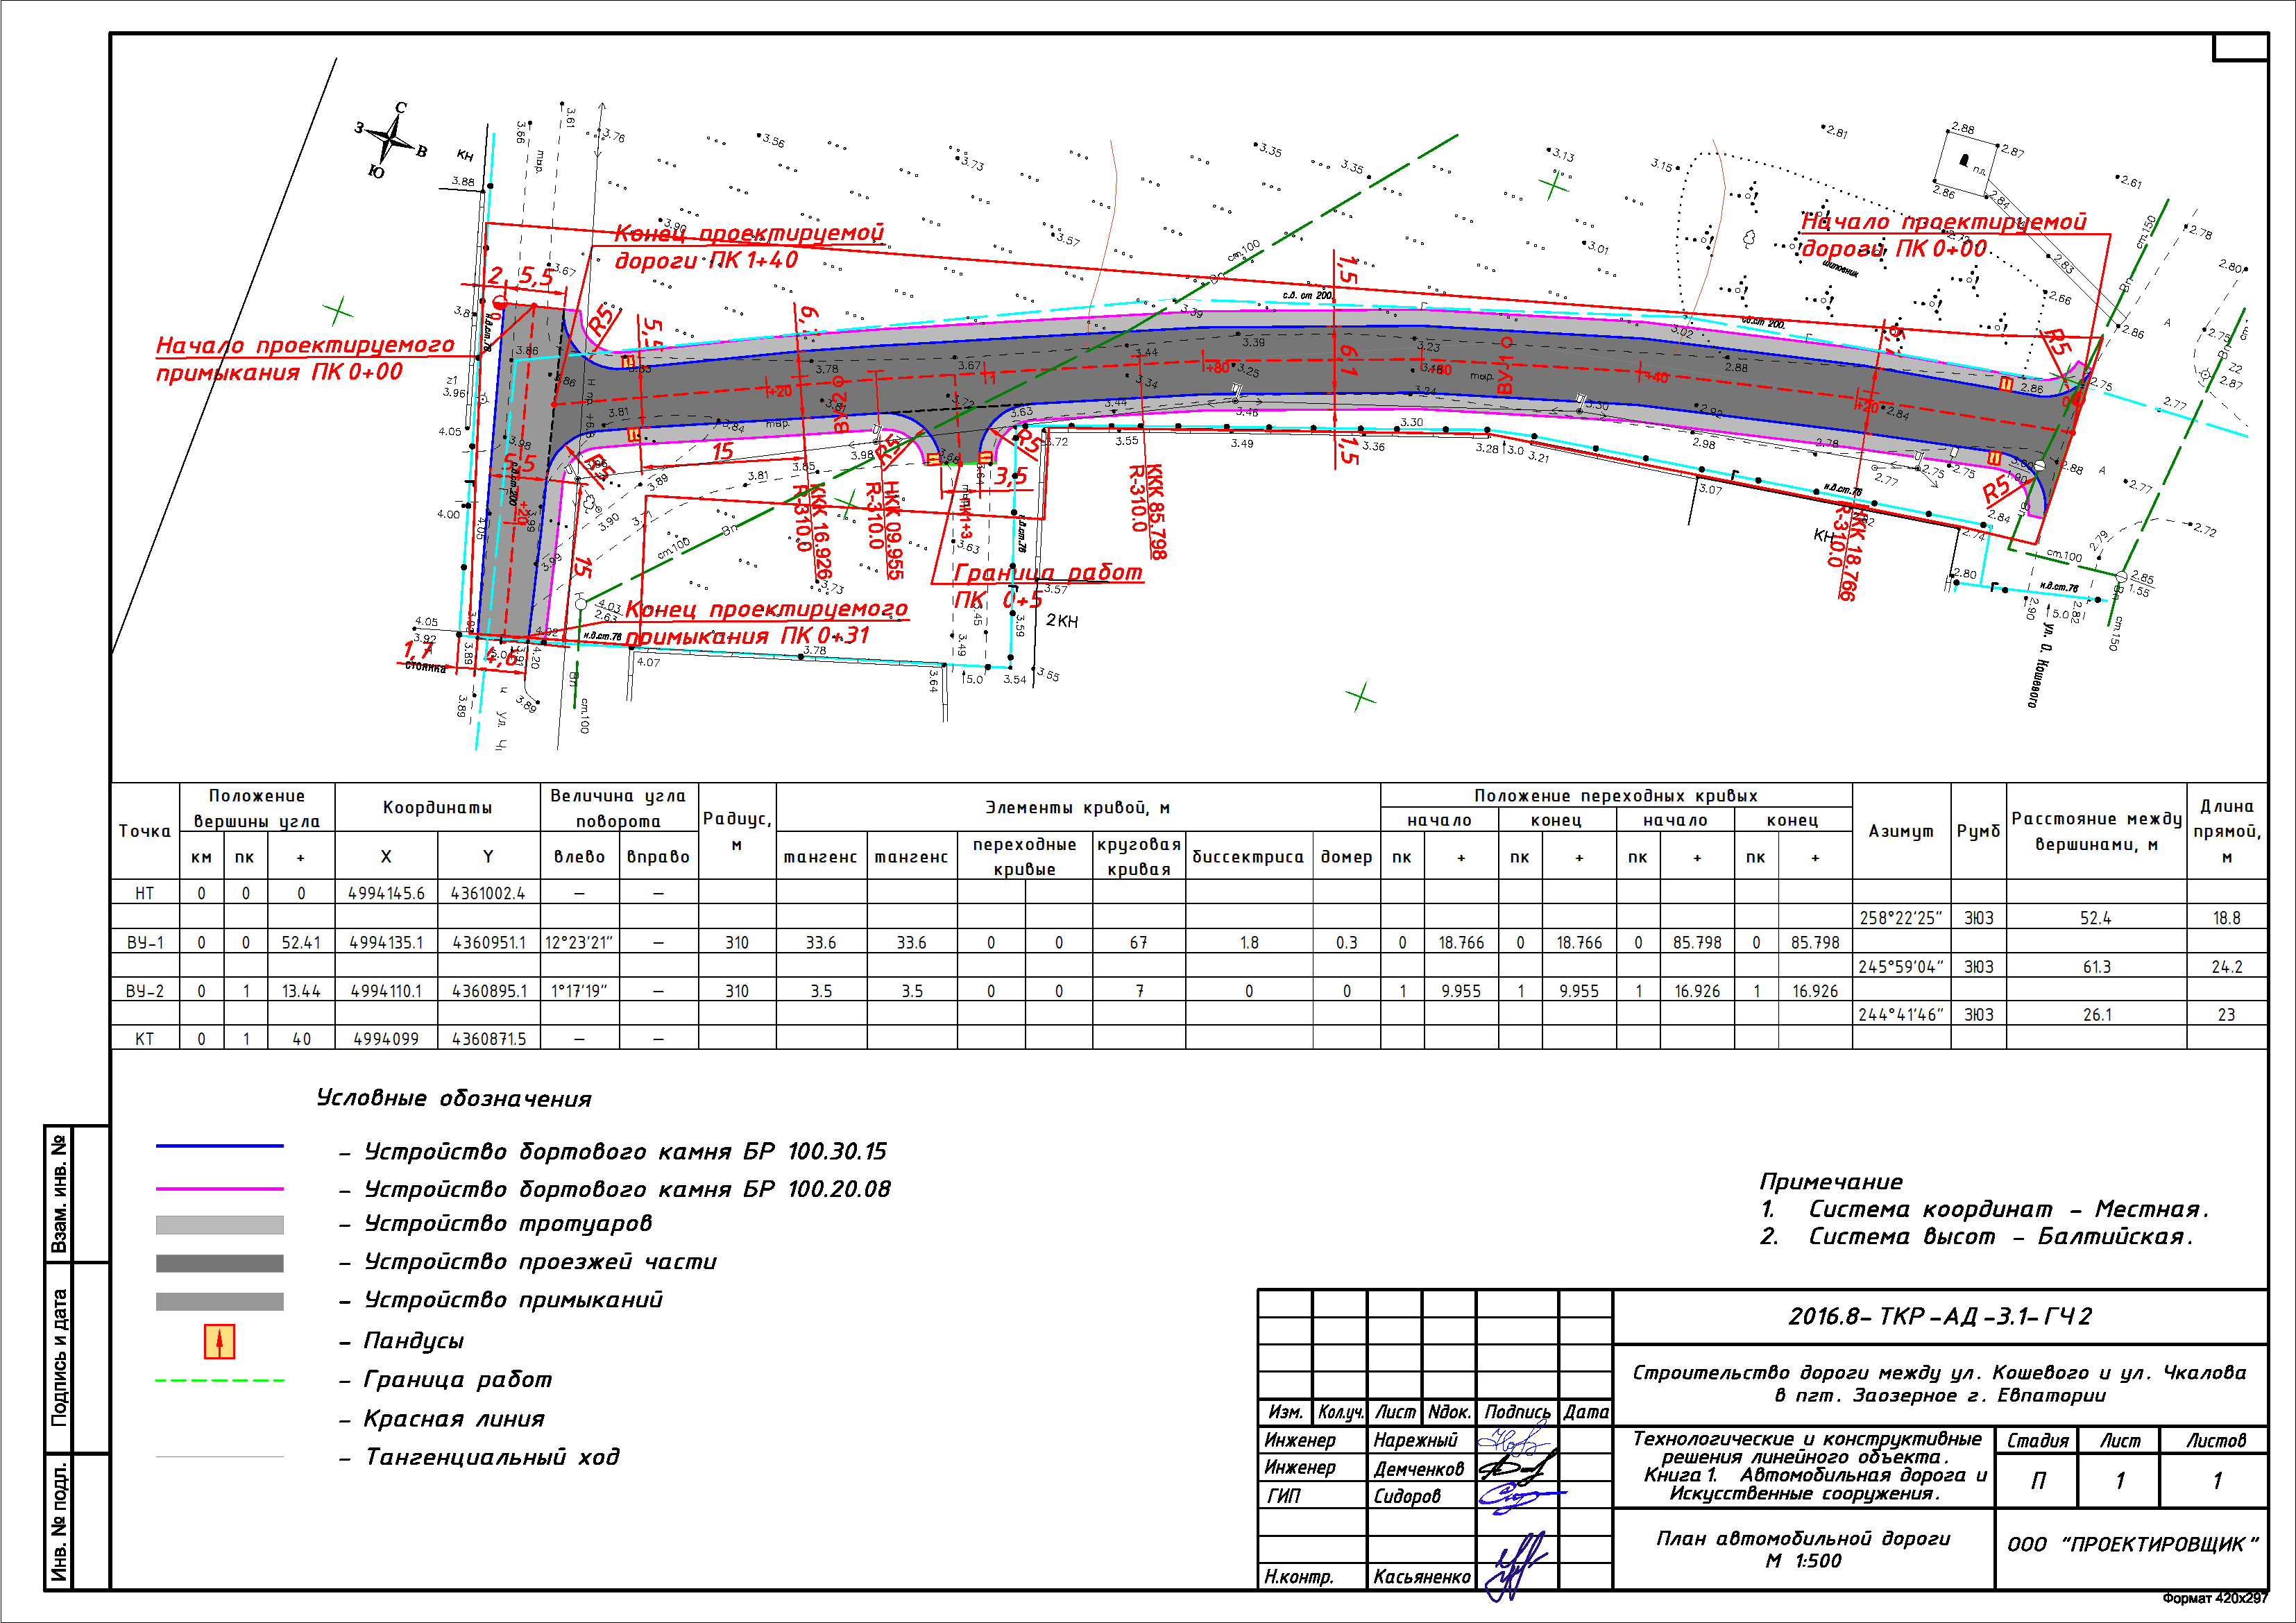Screen dimensions: 2296x1623
Task: Click the magenta line swatch for БР 100.20.08
Action: [x=219, y=1189]
